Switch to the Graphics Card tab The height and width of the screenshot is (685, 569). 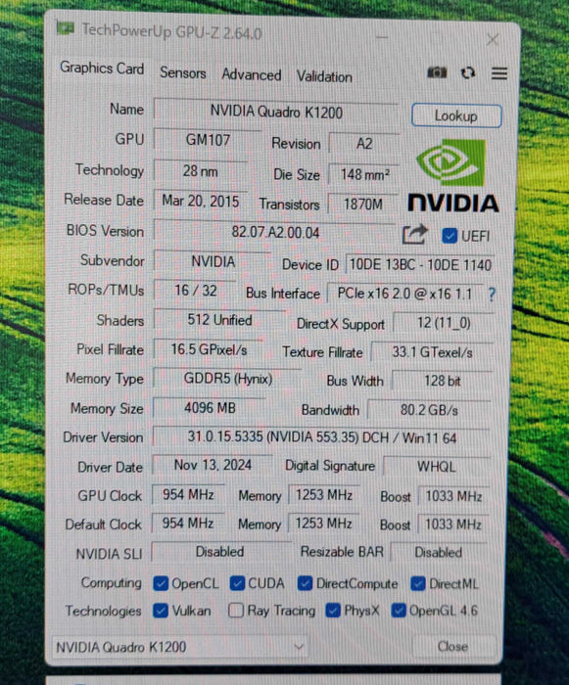click(x=102, y=68)
